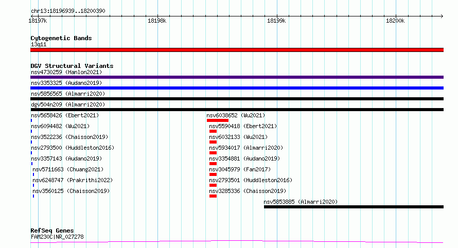Open the nsv5658426 (Ebert2021) label

pyautogui.click(x=65, y=115)
